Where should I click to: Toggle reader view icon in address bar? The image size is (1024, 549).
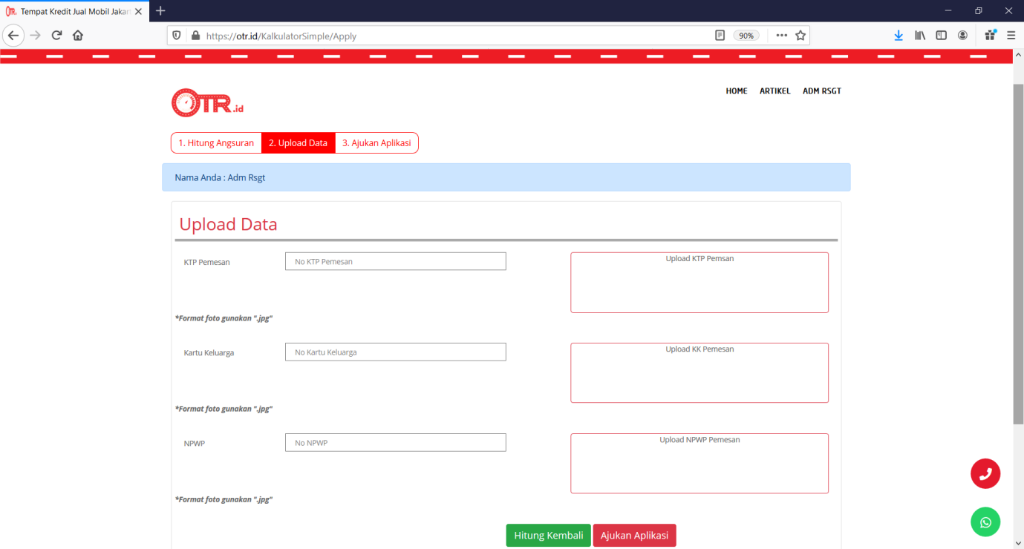[x=720, y=35]
